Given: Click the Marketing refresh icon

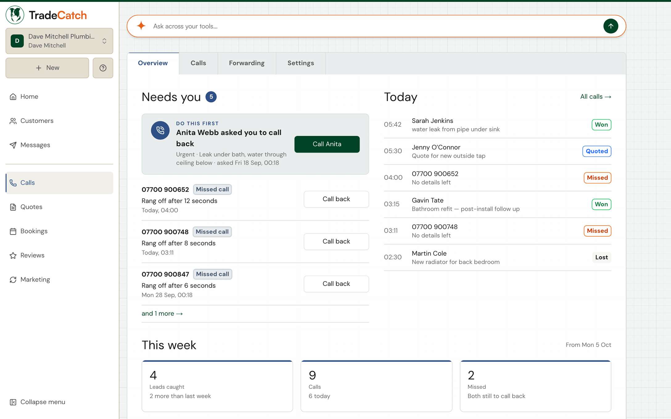Looking at the screenshot, I should 13,280.
